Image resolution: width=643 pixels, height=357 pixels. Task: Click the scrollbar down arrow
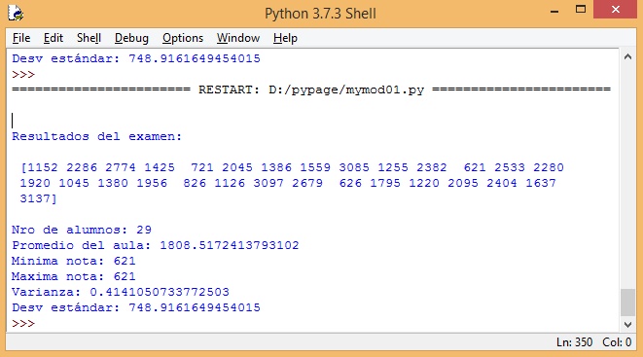(627, 325)
